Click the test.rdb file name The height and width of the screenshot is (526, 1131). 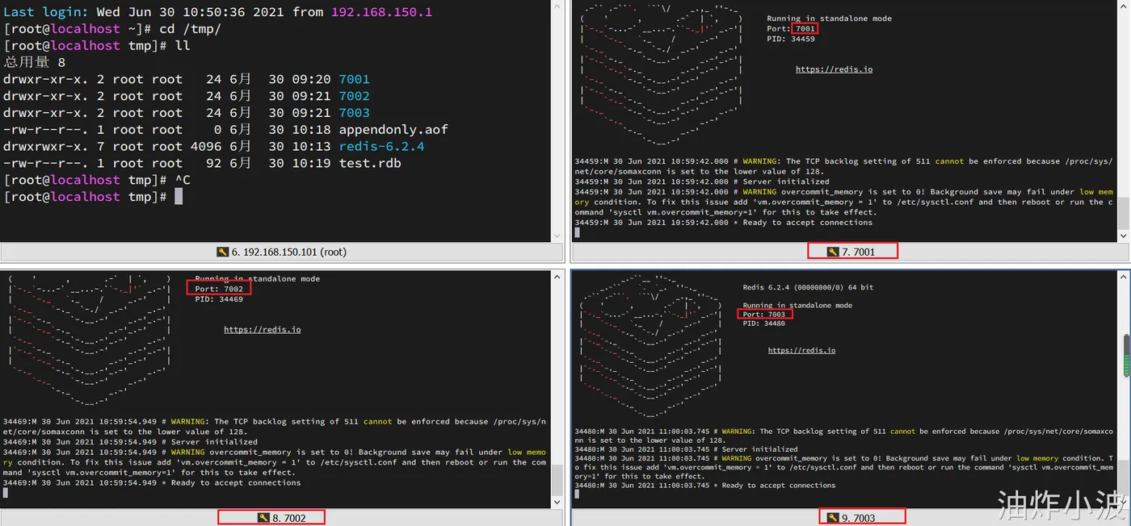point(370,164)
